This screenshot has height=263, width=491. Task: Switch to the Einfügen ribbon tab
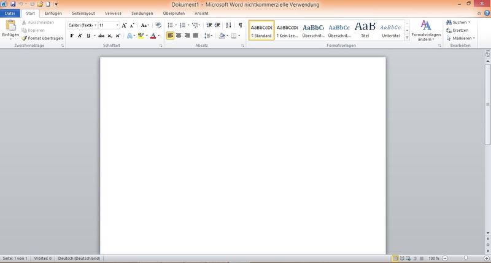pyautogui.click(x=53, y=13)
